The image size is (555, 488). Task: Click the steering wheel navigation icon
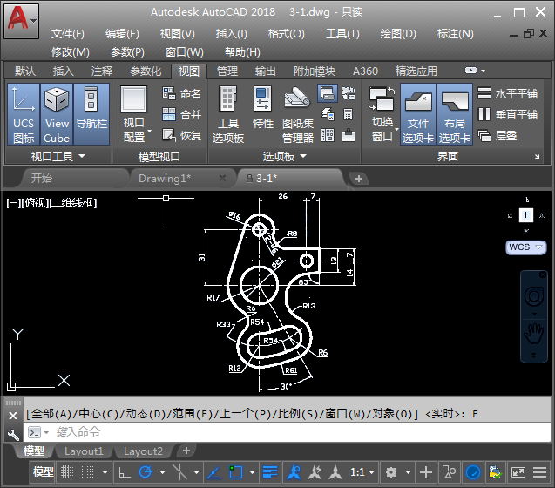click(x=532, y=297)
